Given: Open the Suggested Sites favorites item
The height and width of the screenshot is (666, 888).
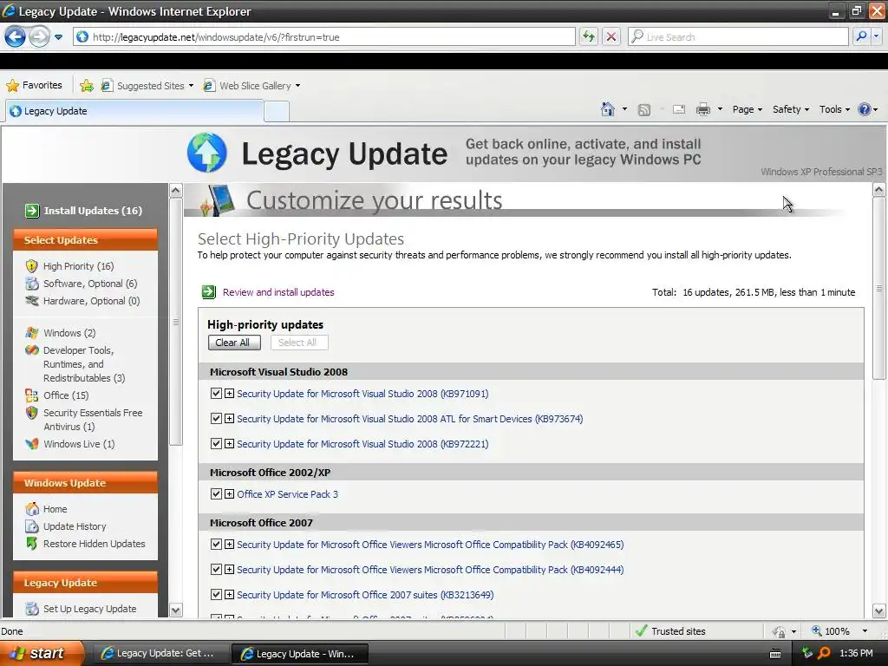Looking at the screenshot, I should pyautogui.click(x=147, y=86).
